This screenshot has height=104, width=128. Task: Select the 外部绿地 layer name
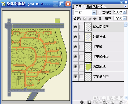99,37
